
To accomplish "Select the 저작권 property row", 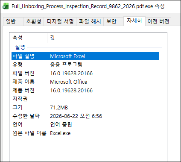I will [x=85, y=99].
